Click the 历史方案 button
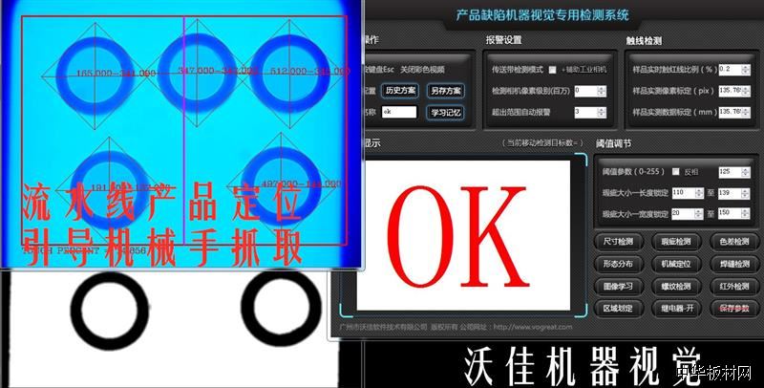The image size is (764, 388). coord(399,91)
